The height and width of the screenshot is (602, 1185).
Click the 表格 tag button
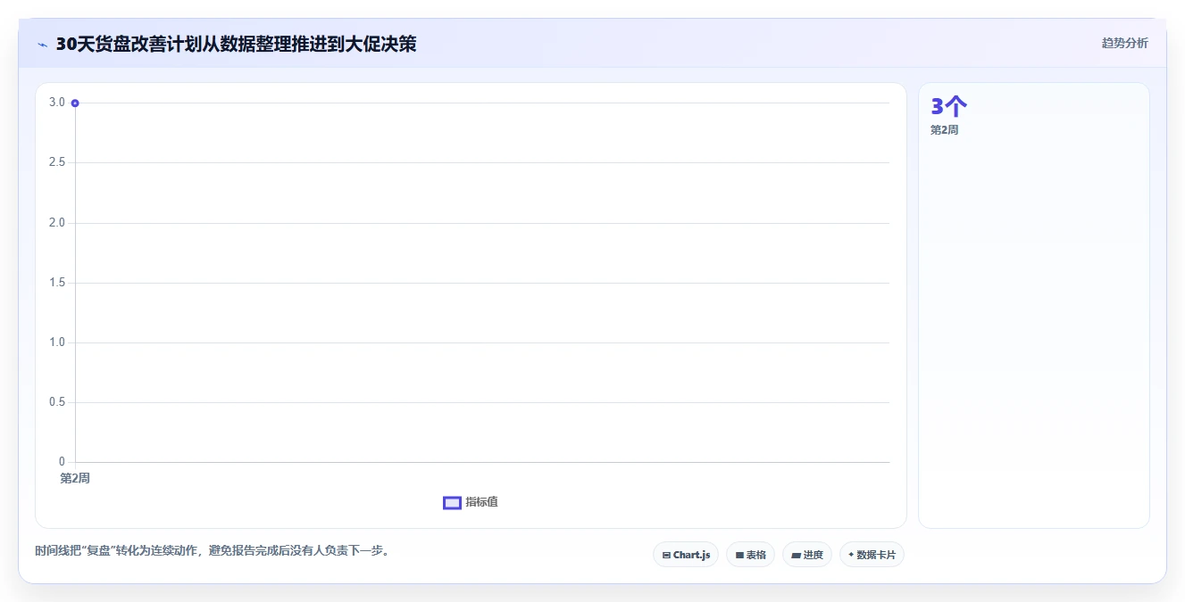(x=750, y=555)
